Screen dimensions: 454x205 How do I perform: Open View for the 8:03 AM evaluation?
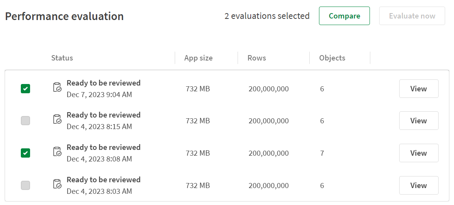(419, 185)
